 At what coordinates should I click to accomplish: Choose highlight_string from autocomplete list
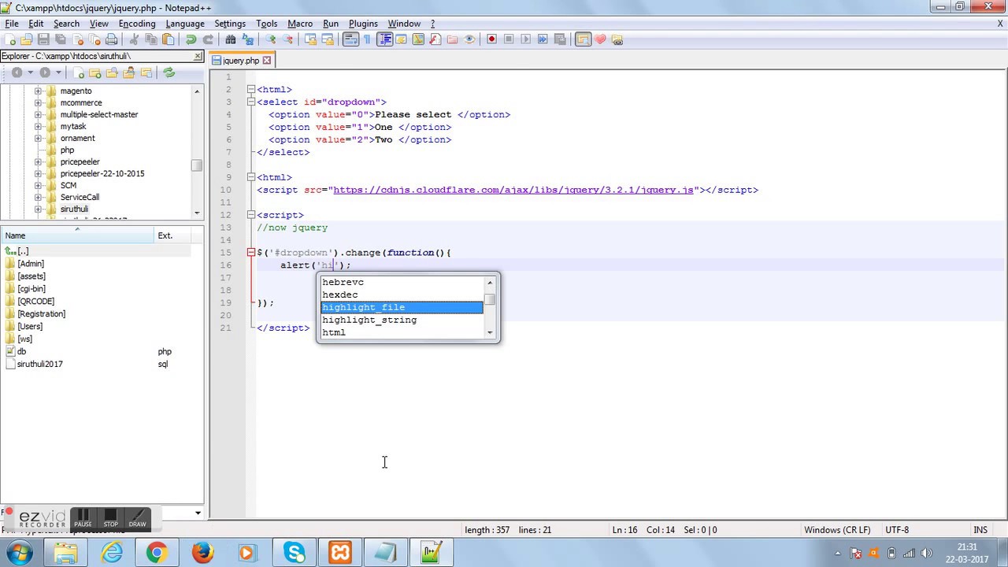402,320
